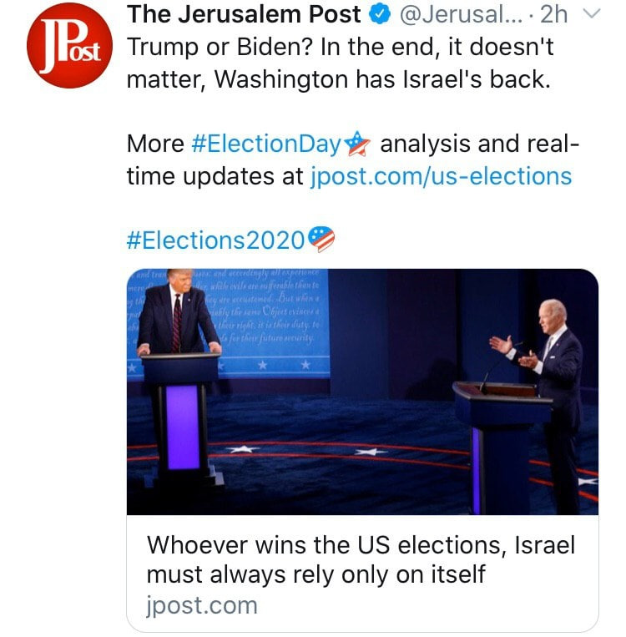This screenshot has height=637, width=626.
Task: Click 'must always rely only on itself' line
Action: tap(316, 575)
